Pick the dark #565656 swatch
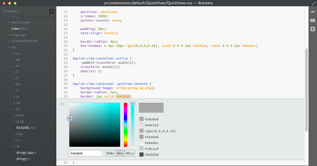 [x=141, y=155]
